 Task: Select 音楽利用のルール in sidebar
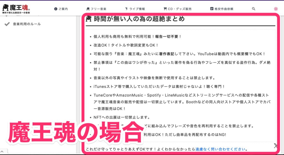pyautogui.click(x=27, y=24)
